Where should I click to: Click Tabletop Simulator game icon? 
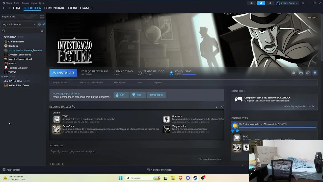tap(6, 68)
